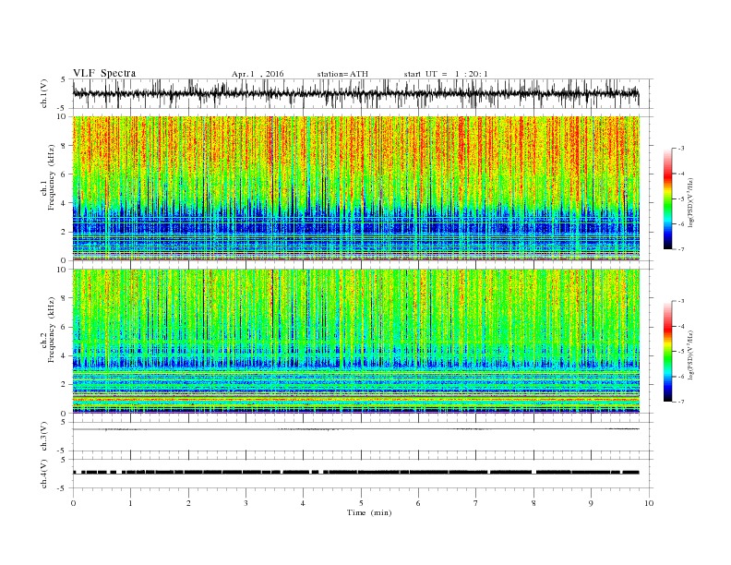Screen dimensions: 731x565
Task: Click the "ch.1(V)" waveform axis label
Action: (44, 94)
